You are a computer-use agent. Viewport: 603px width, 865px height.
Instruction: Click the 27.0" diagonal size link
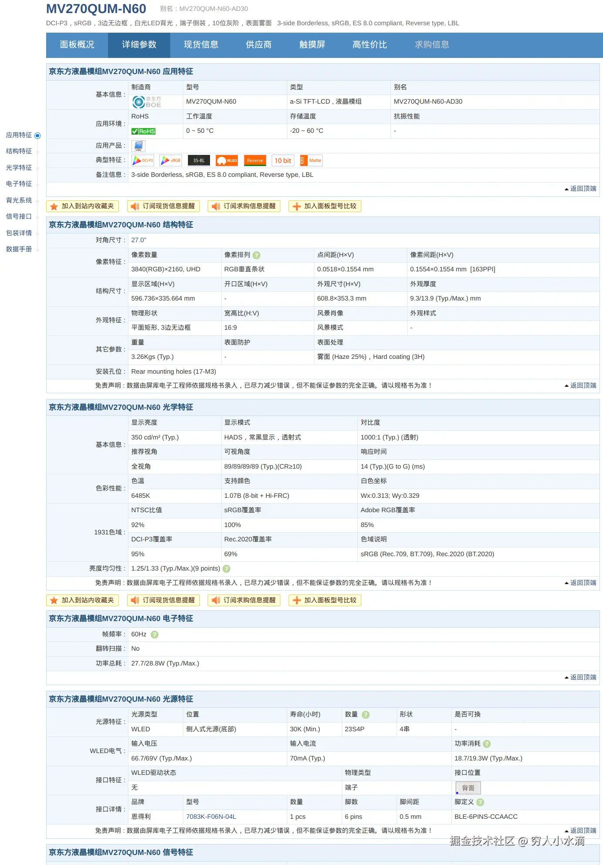click(x=139, y=240)
